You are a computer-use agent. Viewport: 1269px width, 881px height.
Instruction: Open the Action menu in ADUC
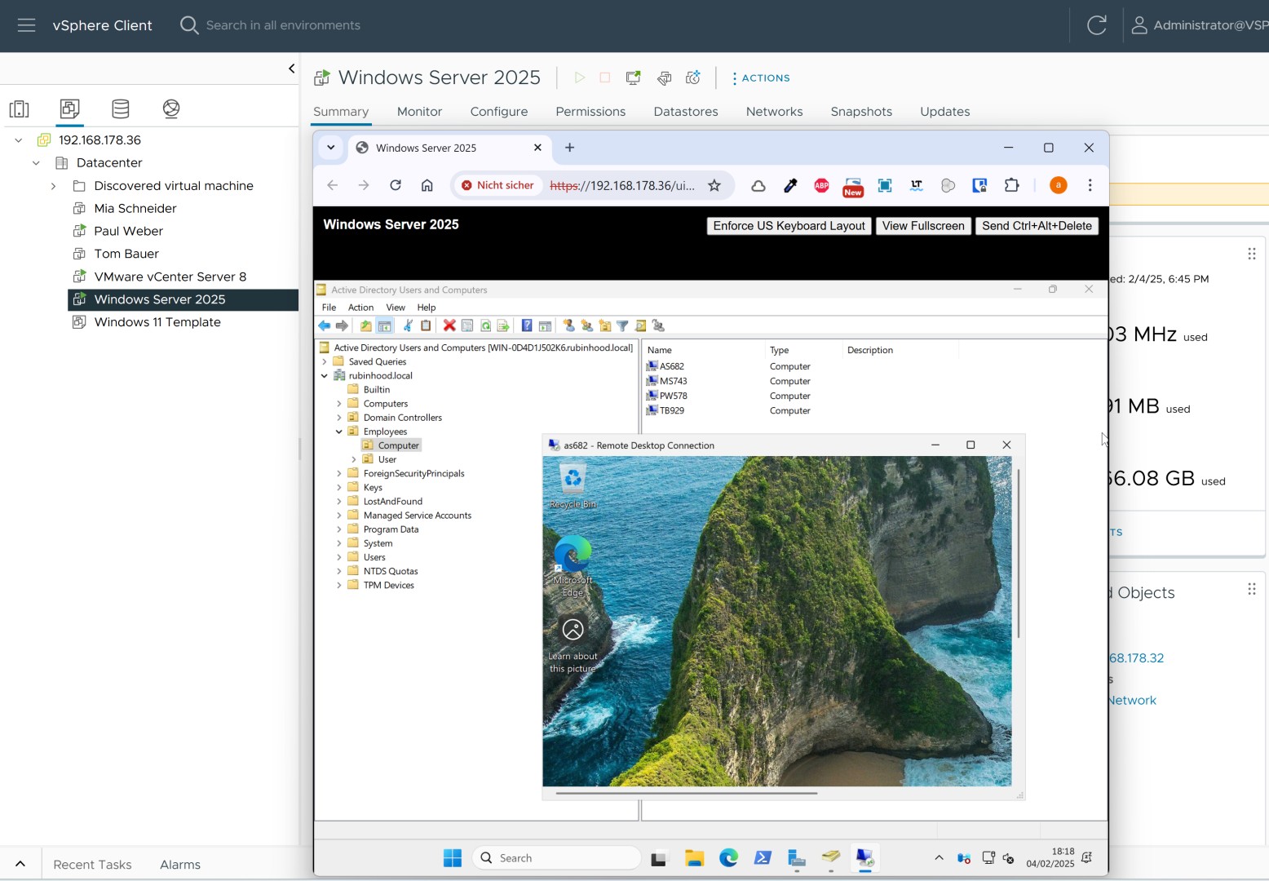point(360,308)
